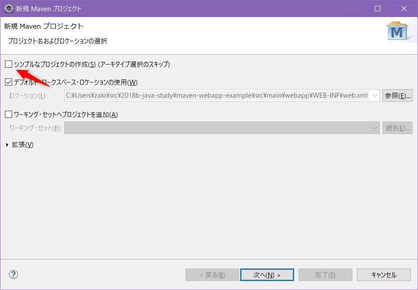Click the 参照(E)... browse button
418x290 pixels.
(397, 95)
